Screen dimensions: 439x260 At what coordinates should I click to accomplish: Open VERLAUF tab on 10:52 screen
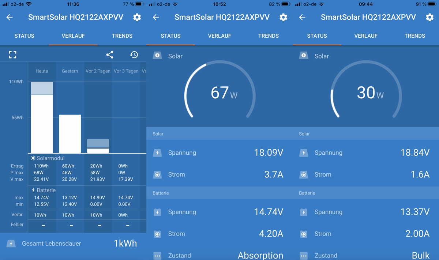point(219,36)
